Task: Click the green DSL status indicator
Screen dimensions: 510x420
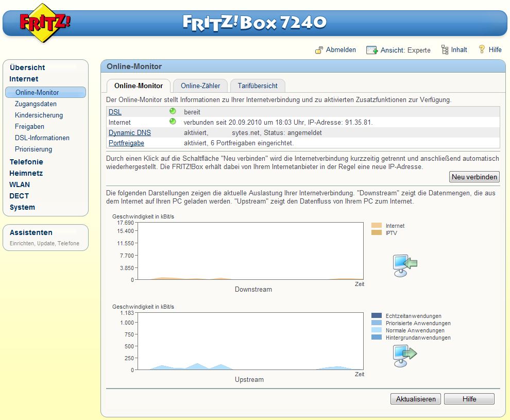Action: coord(173,111)
